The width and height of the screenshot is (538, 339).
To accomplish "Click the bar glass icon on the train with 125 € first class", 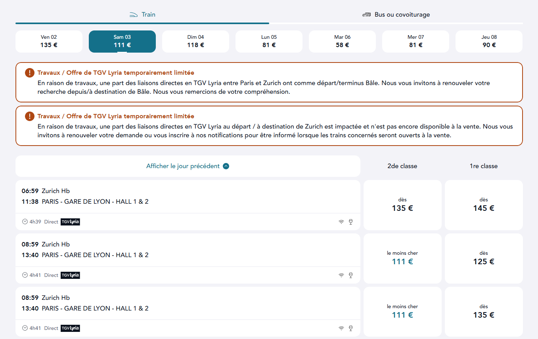I will coord(350,275).
